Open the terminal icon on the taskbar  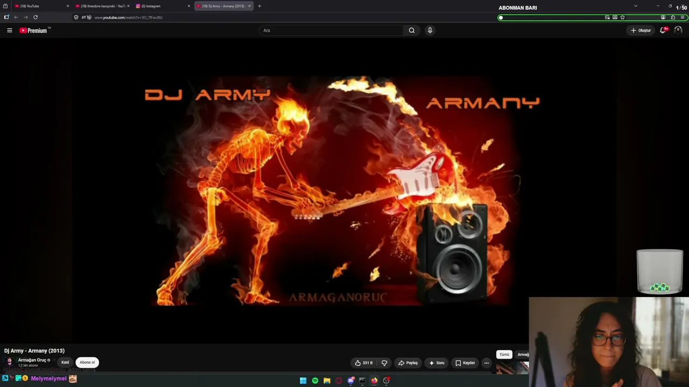click(362, 381)
